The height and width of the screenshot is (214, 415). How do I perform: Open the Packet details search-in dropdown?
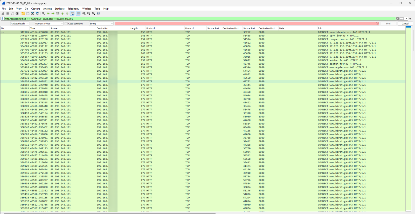(20, 24)
